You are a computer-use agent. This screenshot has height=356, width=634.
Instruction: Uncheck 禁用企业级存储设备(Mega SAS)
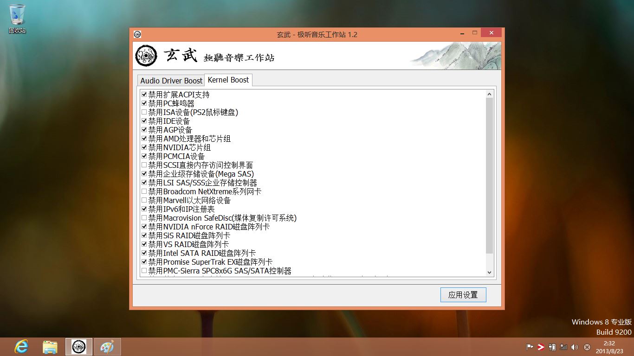click(x=144, y=174)
